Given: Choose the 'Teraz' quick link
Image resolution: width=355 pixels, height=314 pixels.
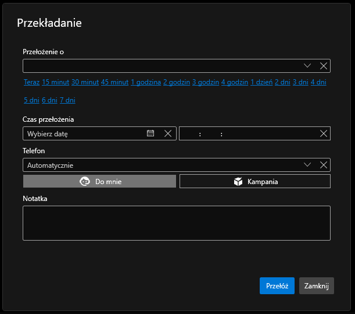Looking at the screenshot, I should 31,82.
